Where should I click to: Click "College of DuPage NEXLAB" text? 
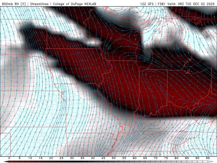click(74, 4)
